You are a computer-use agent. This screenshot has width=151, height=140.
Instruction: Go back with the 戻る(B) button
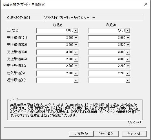81,134
